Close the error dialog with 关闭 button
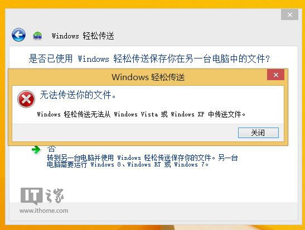305x230 pixels. pyautogui.click(x=258, y=133)
